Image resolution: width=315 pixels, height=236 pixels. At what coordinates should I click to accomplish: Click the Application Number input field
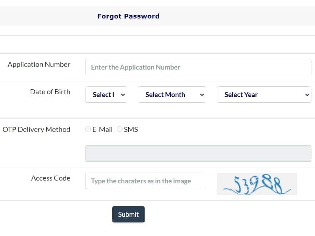tap(198, 67)
